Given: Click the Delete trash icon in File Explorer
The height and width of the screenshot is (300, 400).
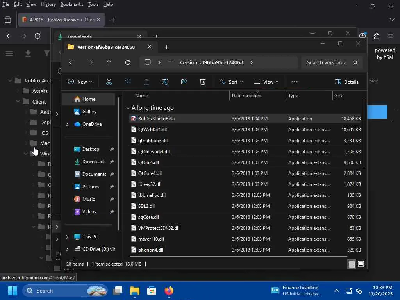Looking at the screenshot, I should pyautogui.click(x=203, y=82).
